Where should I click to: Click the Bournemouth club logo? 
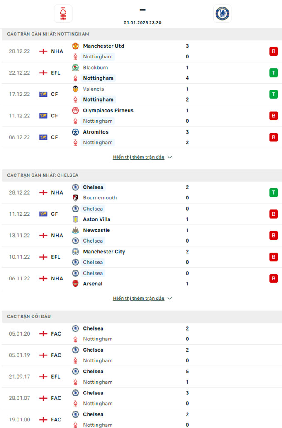click(x=75, y=198)
